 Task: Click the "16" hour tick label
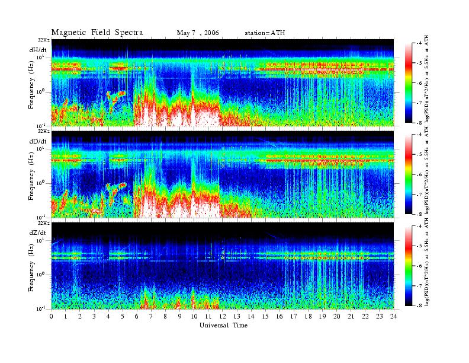280,316
